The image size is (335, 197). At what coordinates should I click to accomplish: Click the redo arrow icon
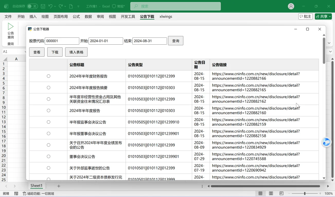(x=61, y=6)
